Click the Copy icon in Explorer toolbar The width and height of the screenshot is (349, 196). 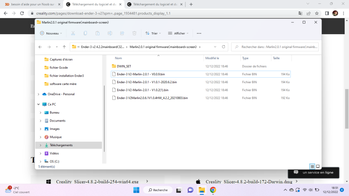tap(85, 33)
